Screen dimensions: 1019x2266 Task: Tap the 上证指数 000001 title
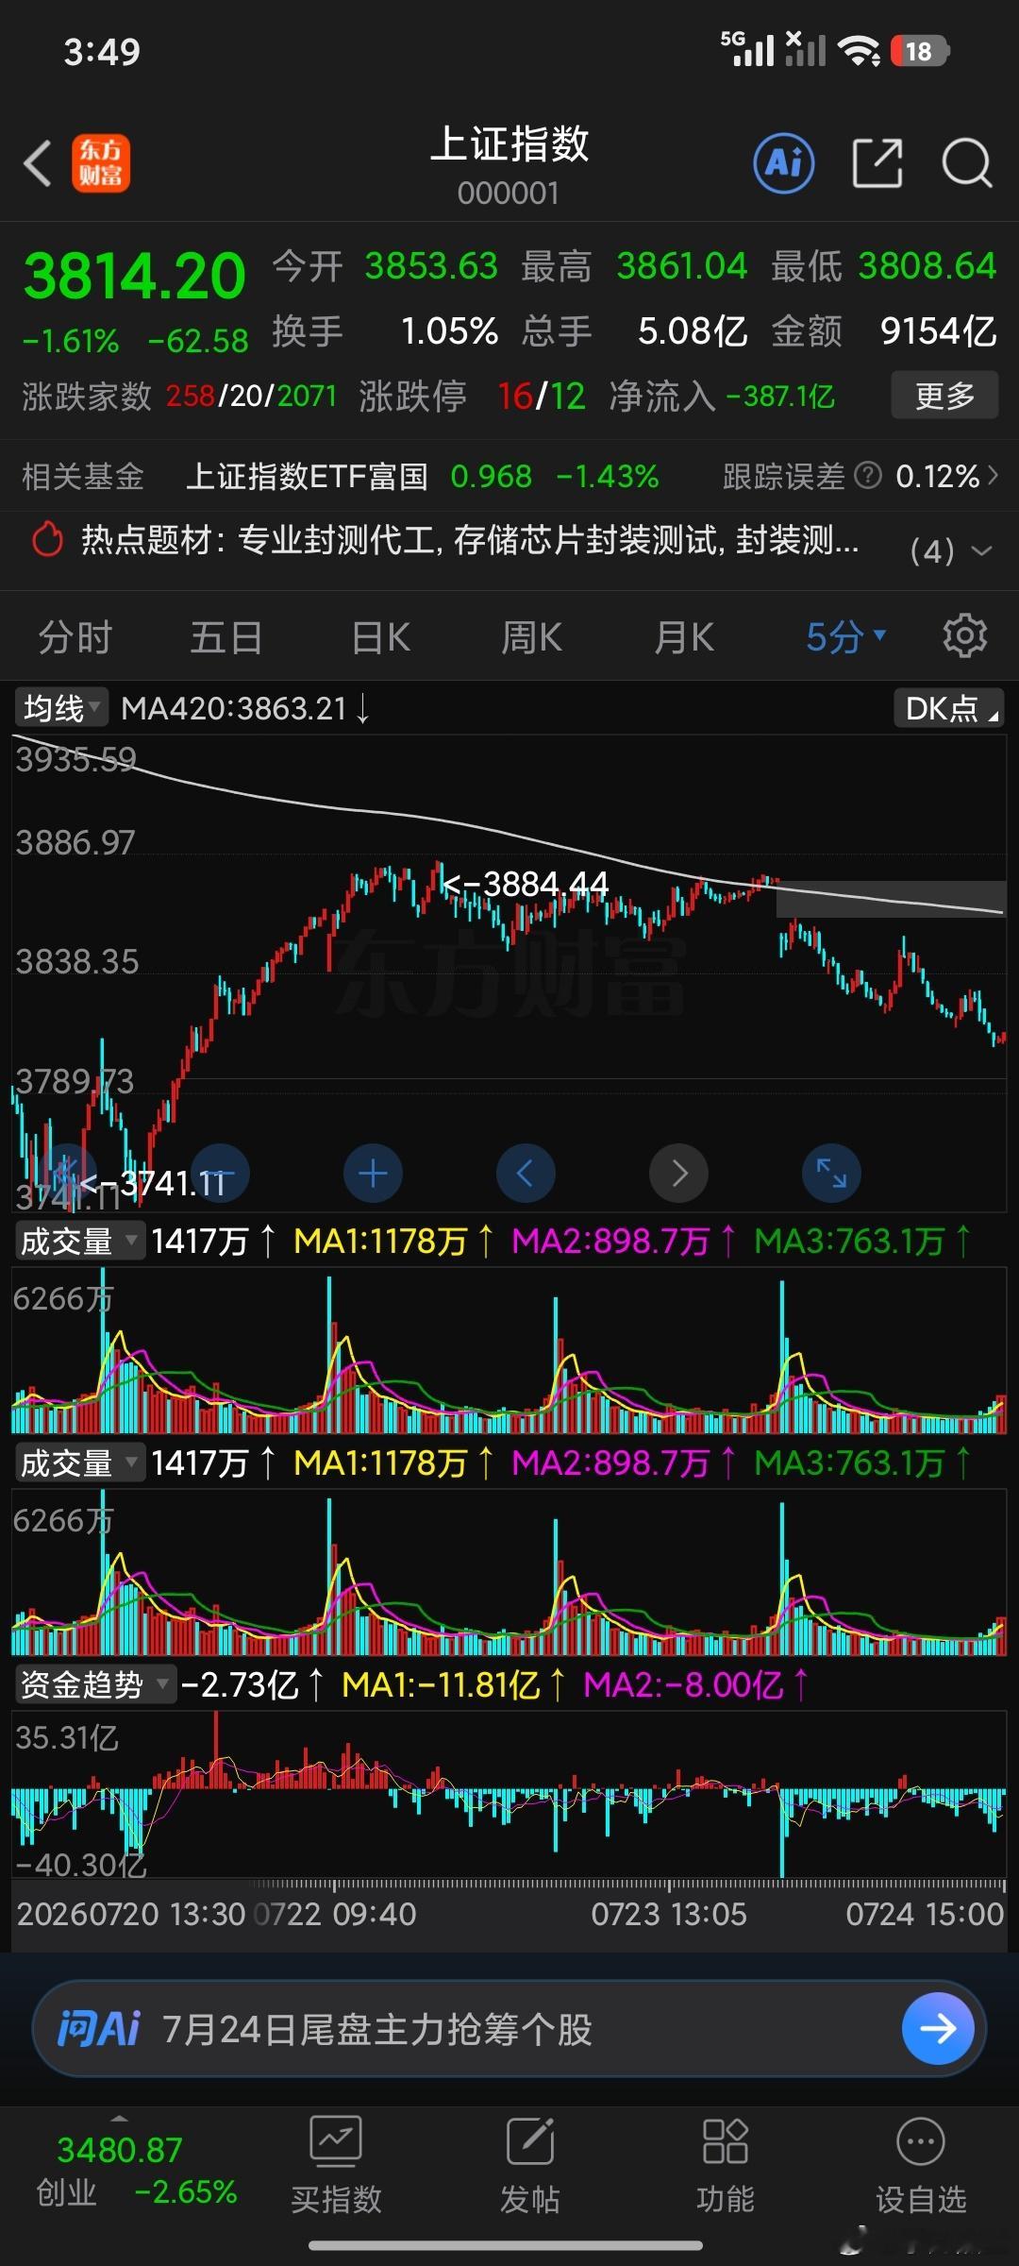[x=509, y=164]
